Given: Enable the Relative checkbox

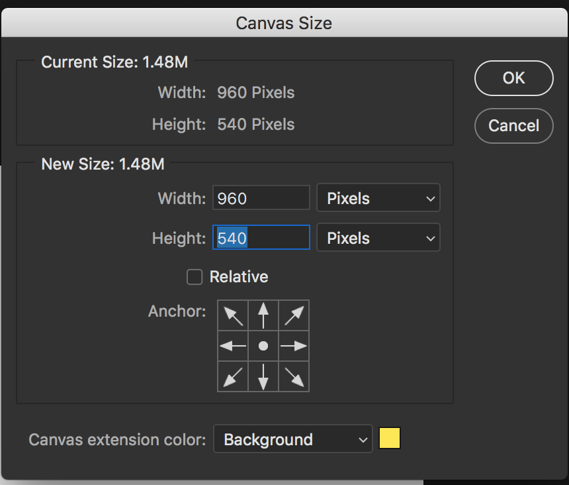Looking at the screenshot, I should coord(195,277).
